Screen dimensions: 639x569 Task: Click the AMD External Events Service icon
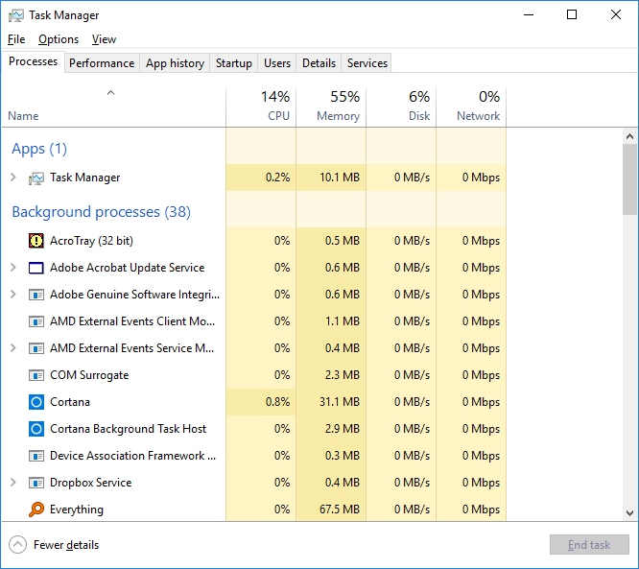pos(36,348)
